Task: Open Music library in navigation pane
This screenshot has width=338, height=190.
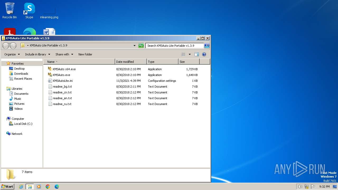Action: [x=18, y=99]
